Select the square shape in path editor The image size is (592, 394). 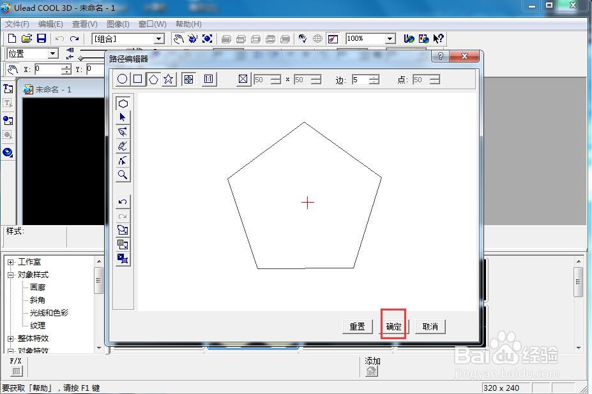click(x=138, y=79)
